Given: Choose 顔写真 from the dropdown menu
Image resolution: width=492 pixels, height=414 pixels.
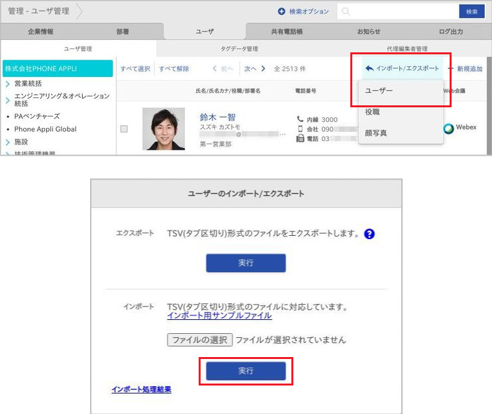Looking at the screenshot, I should click(401, 133).
